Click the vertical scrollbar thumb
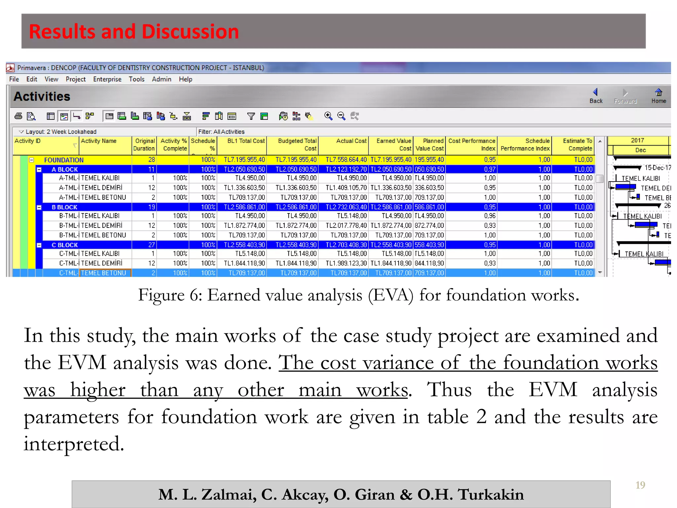 600,179
